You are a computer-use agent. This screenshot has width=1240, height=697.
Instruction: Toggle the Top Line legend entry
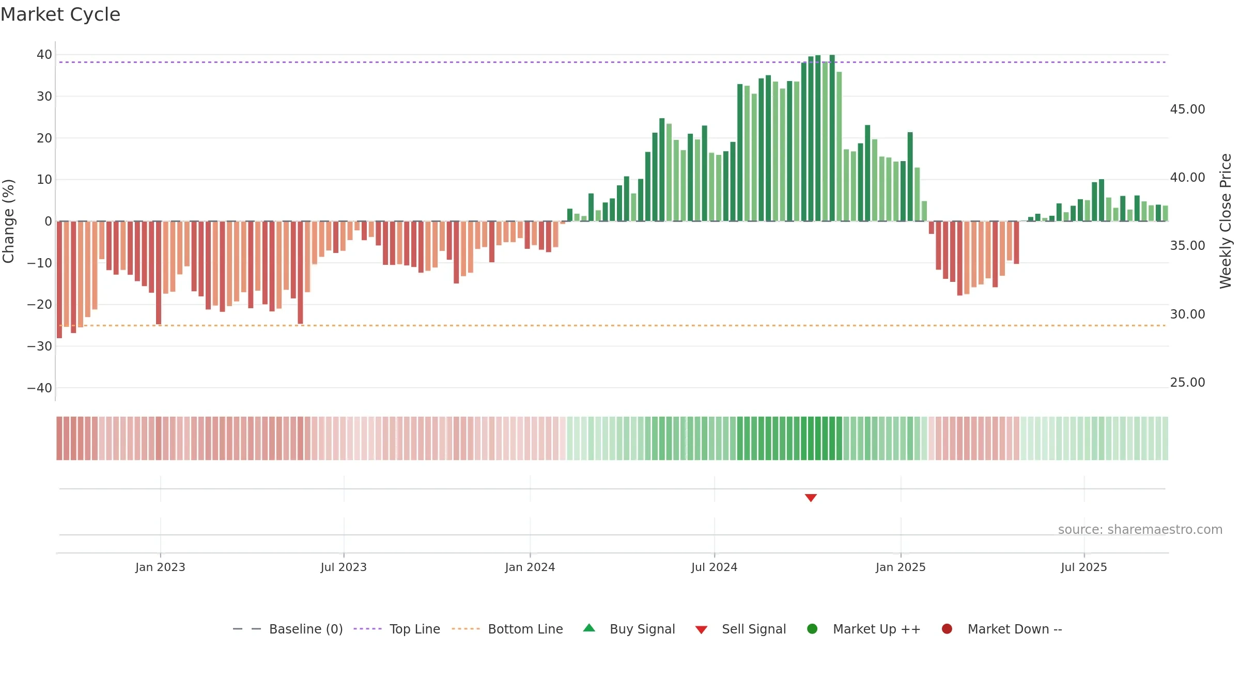tap(397, 629)
